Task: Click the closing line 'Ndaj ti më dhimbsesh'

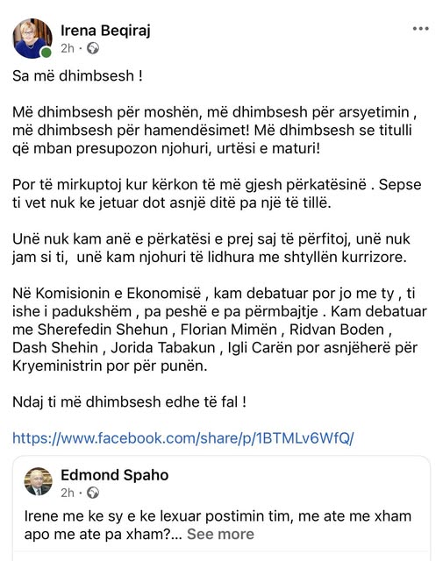Action: (x=129, y=401)
